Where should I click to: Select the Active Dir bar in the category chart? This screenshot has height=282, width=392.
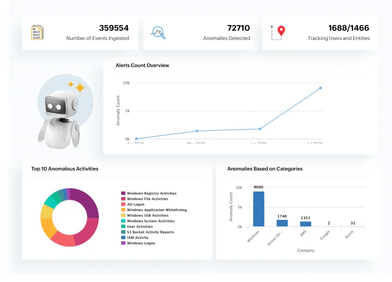[x=282, y=223]
